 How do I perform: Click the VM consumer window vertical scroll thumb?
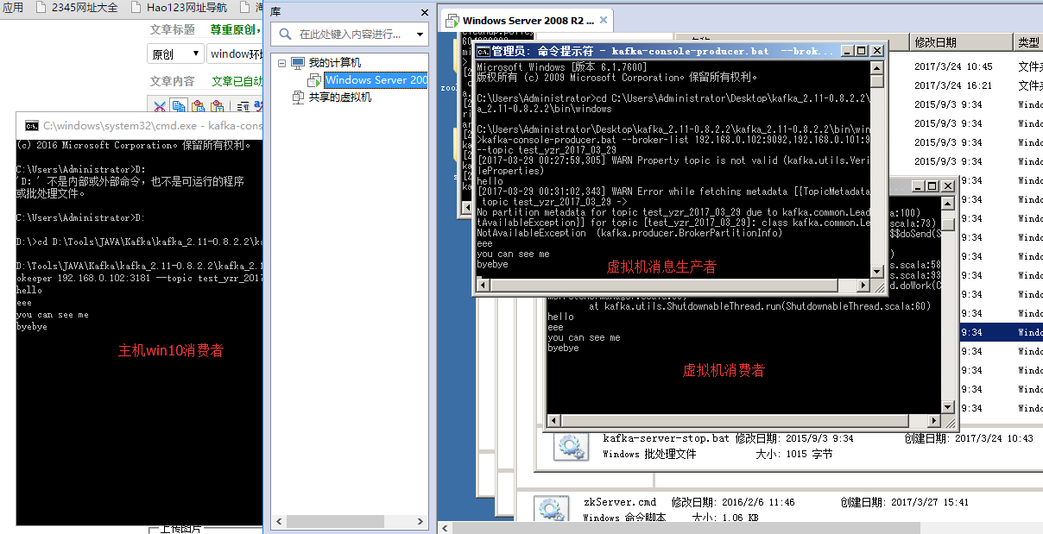[x=948, y=224]
